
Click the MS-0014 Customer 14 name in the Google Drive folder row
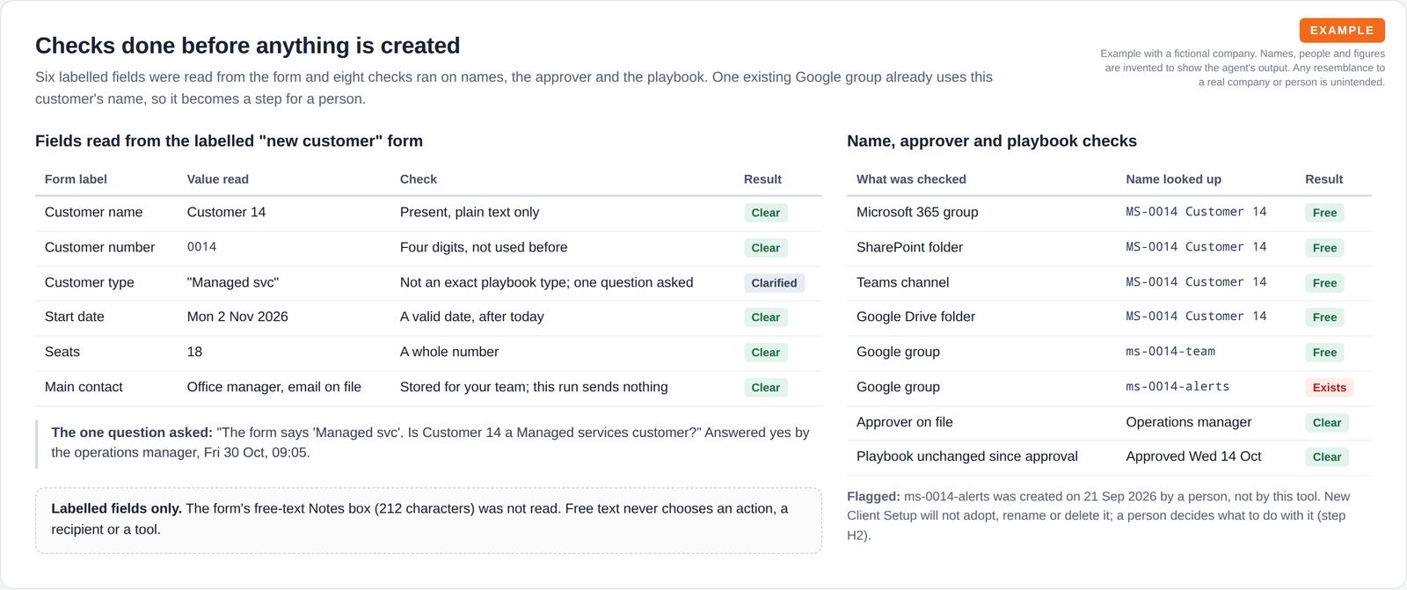(1196, 317)
